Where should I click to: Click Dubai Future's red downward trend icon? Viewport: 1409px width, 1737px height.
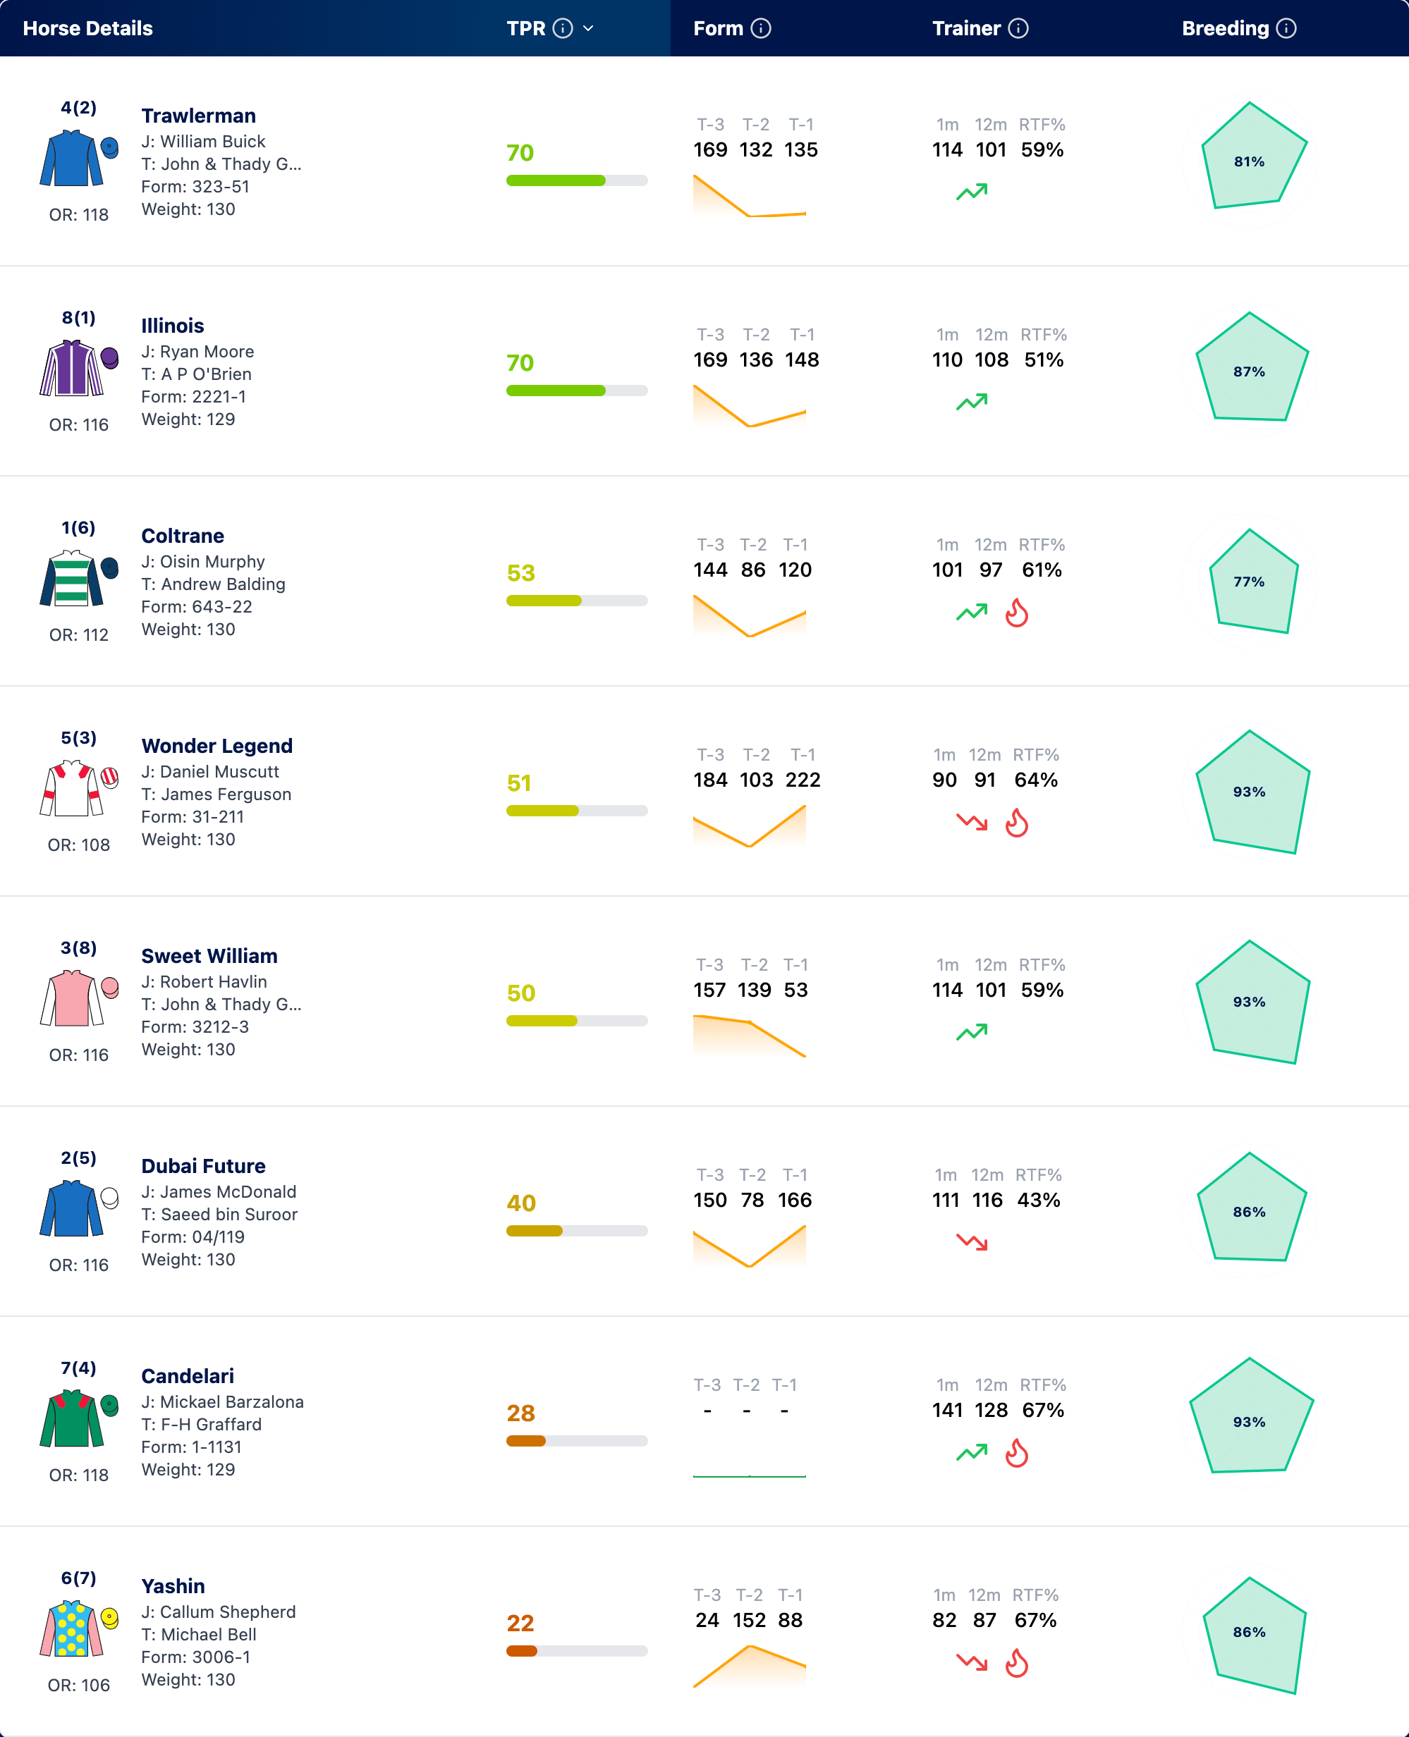tap(972, 1242)
